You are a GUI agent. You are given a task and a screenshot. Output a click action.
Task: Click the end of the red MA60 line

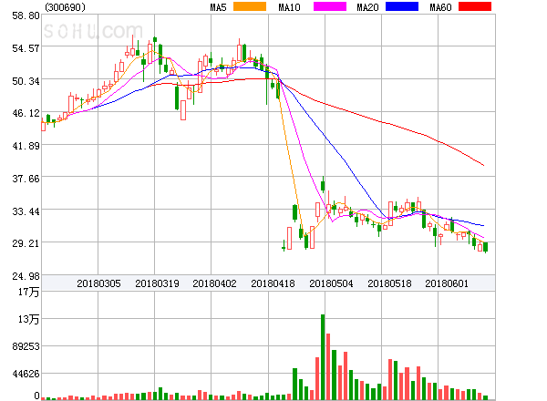coord(483,165)
